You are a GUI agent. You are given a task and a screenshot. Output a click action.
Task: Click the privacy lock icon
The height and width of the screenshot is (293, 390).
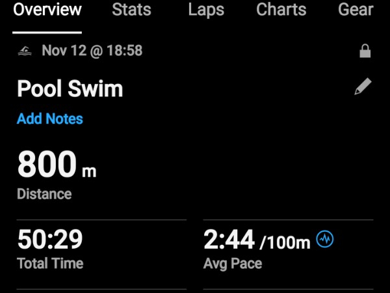click(365, 51)
